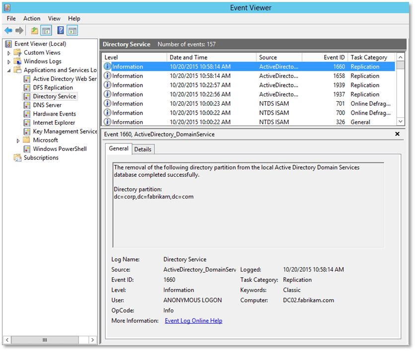Click the blue Help question mark icon

pyautogui.click(x=60, y=31)
